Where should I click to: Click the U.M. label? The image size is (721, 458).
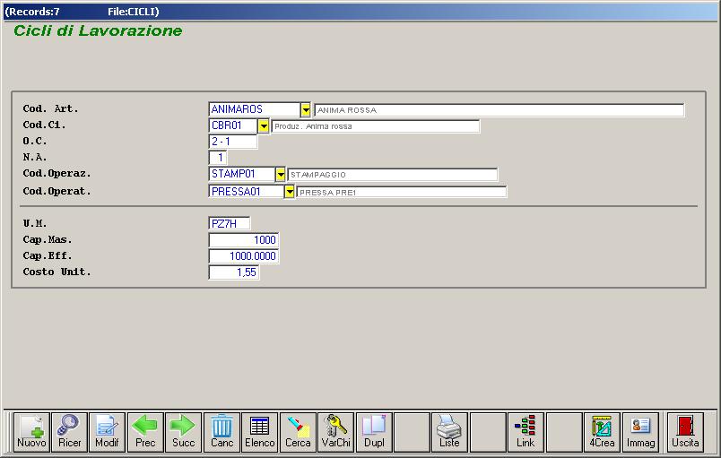(x=35, y=224)
